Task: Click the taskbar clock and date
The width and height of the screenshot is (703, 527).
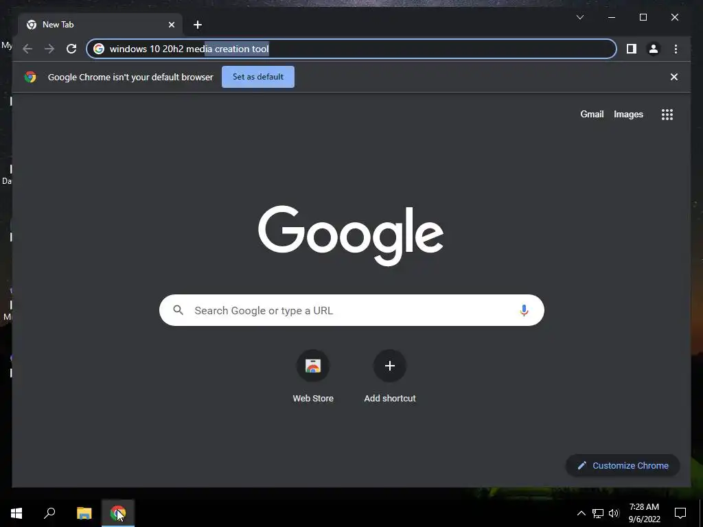Action: tap(644, 513)
